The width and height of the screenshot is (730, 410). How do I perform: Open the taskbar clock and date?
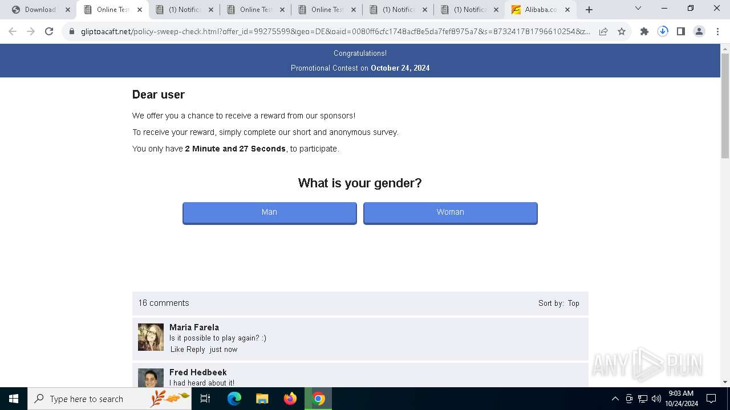[x=681, y=399]
